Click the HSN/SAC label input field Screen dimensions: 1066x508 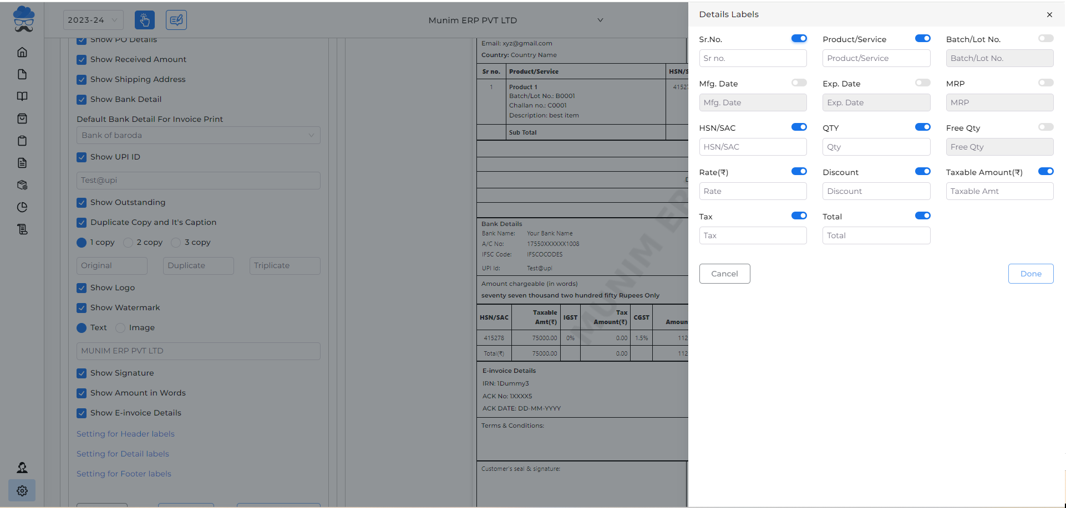pos(753,147)
